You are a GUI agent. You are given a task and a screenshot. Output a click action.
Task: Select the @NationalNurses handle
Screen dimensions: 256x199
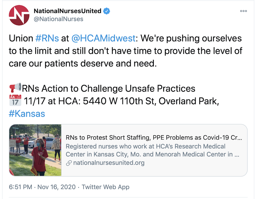coord(58,19)
